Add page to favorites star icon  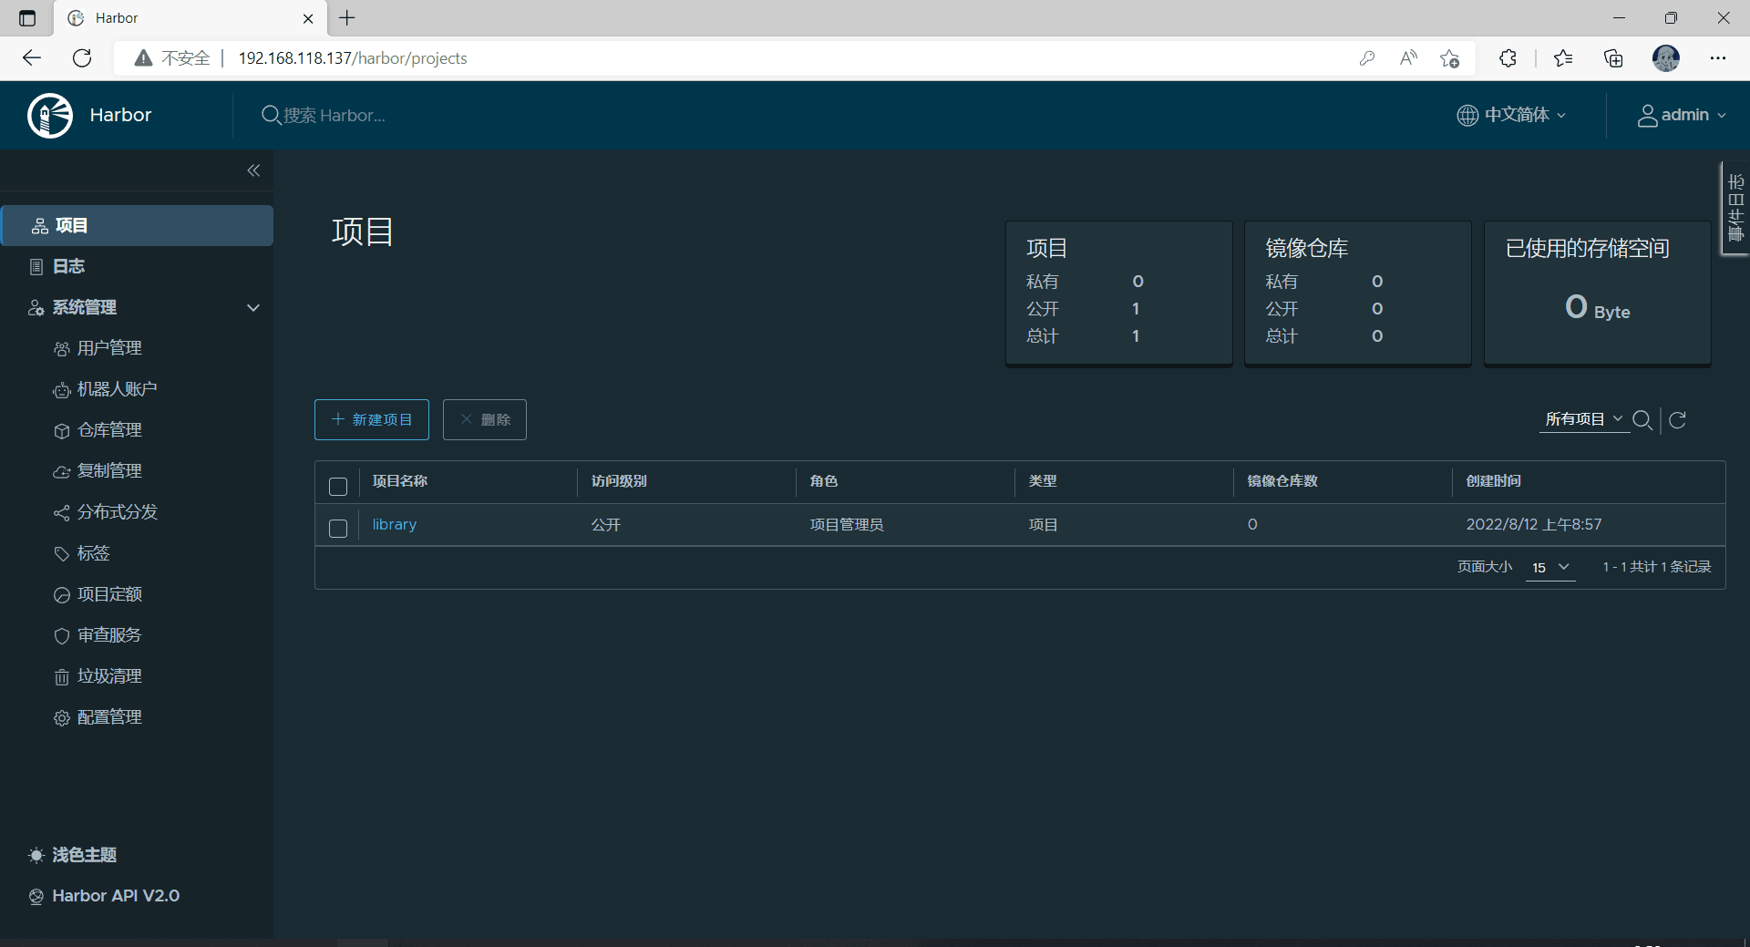(1449, 58)
